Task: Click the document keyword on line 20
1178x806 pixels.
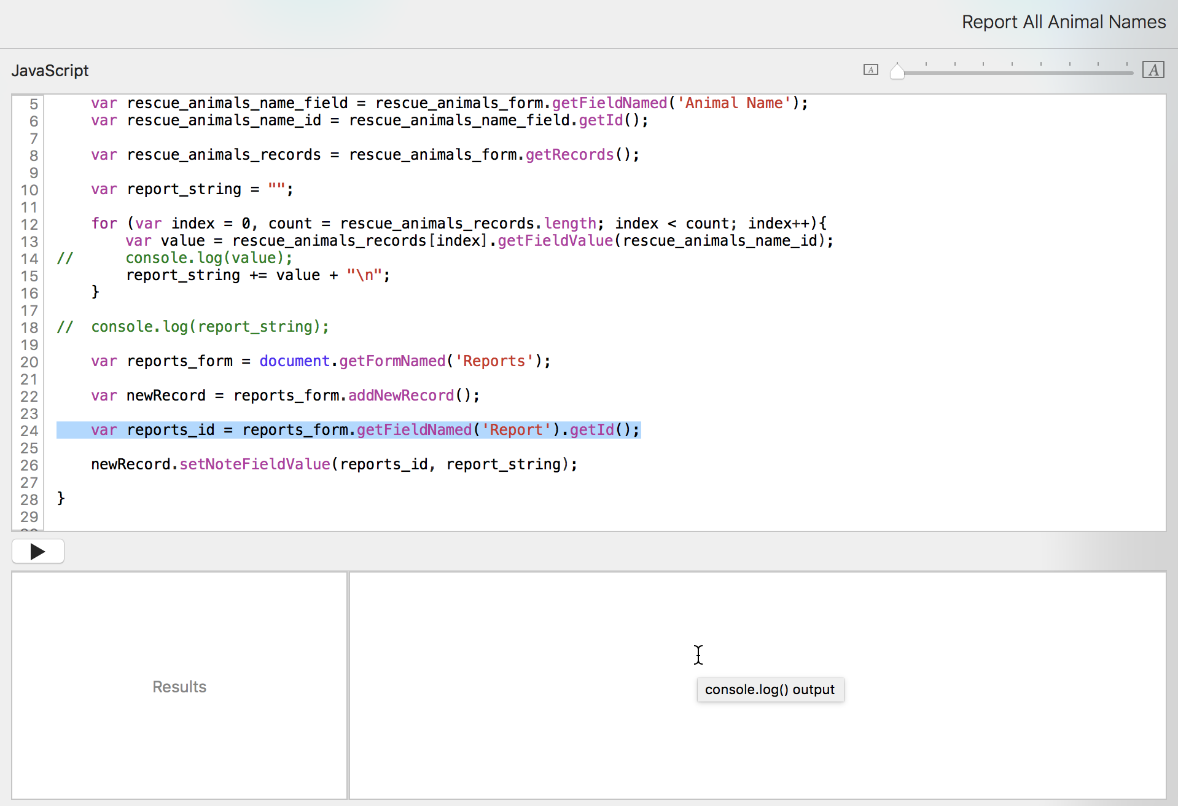Action: tap(294, 361)
